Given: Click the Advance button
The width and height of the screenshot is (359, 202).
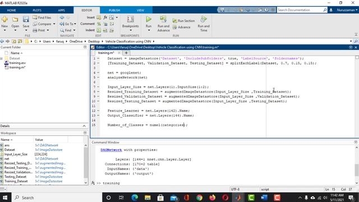Looking at the screenshot, I should point(182,27).
